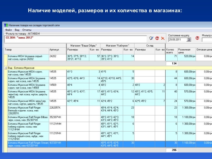
Task: Click quantity 57 in Ваша Обувь column
Action: pos(95,58)
